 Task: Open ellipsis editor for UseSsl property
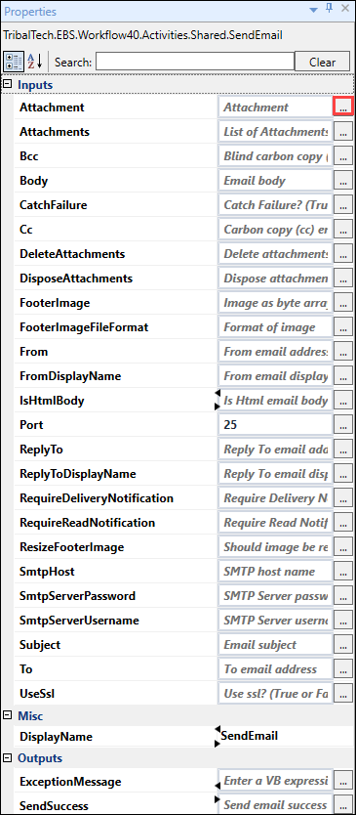(343, 694)
